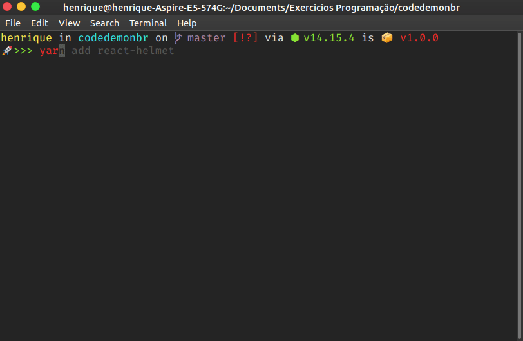Click the autosuggestion 'react-helmet'
Image resolution: width=523 pixels, height=341 pixels.
point(136,51)
